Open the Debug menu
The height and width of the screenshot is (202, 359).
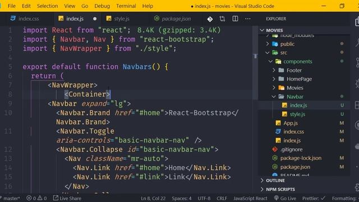(102, 6)
